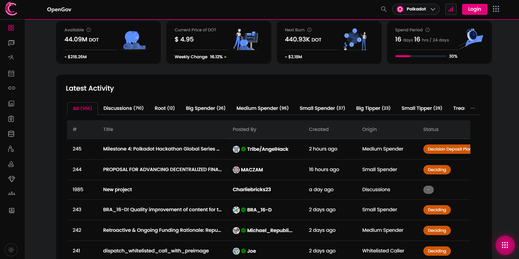
Task: Switch to Discussions (710) tab
Action: (x=123, y=108)
